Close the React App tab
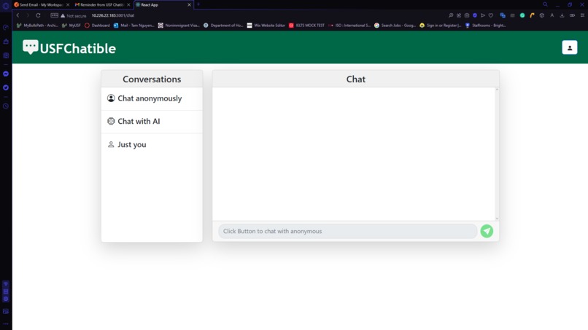 click(189, 5)
